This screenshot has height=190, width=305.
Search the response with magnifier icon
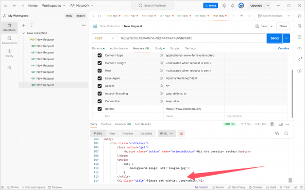286,134
